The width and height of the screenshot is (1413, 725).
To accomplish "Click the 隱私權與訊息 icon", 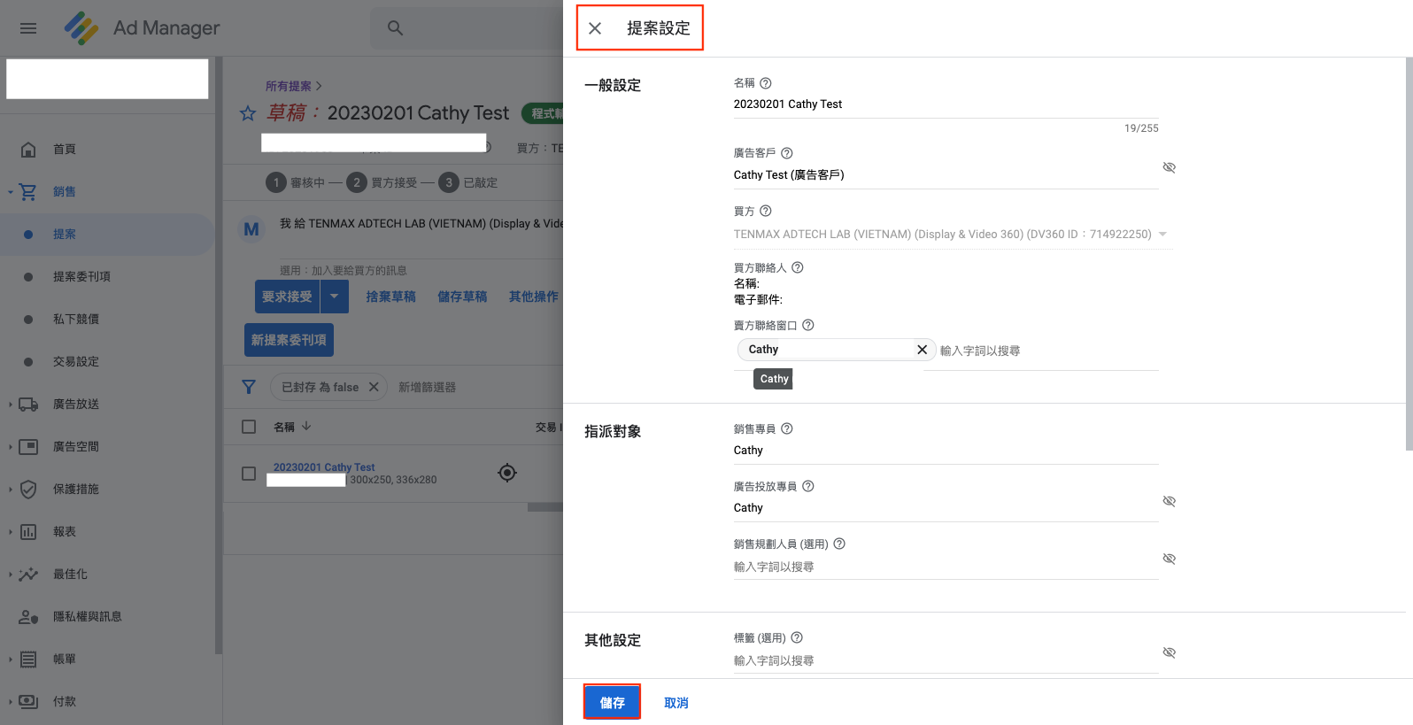I will click(28, 616).
